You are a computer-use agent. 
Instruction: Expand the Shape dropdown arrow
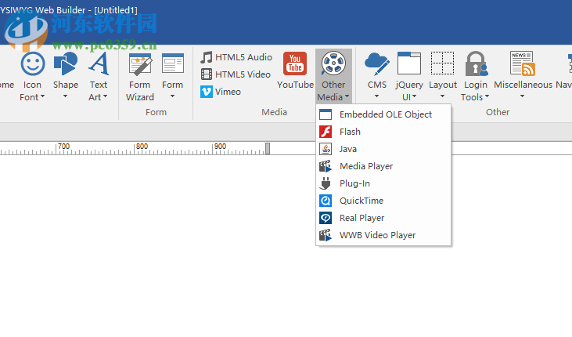(x=65, y=96)
